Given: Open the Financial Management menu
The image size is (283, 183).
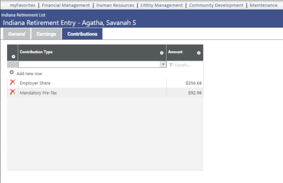Looking at the screenshot, I should click(x=66, y=5).
